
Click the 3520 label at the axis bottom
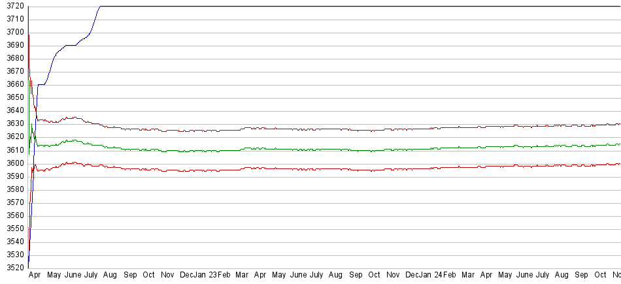[x=16, y=268]
